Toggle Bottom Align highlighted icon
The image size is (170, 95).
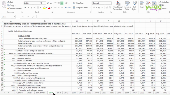point(62,3)
